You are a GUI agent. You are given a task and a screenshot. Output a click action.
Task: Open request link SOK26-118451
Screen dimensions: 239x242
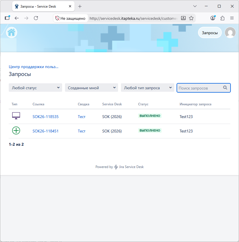pos(45,131)
